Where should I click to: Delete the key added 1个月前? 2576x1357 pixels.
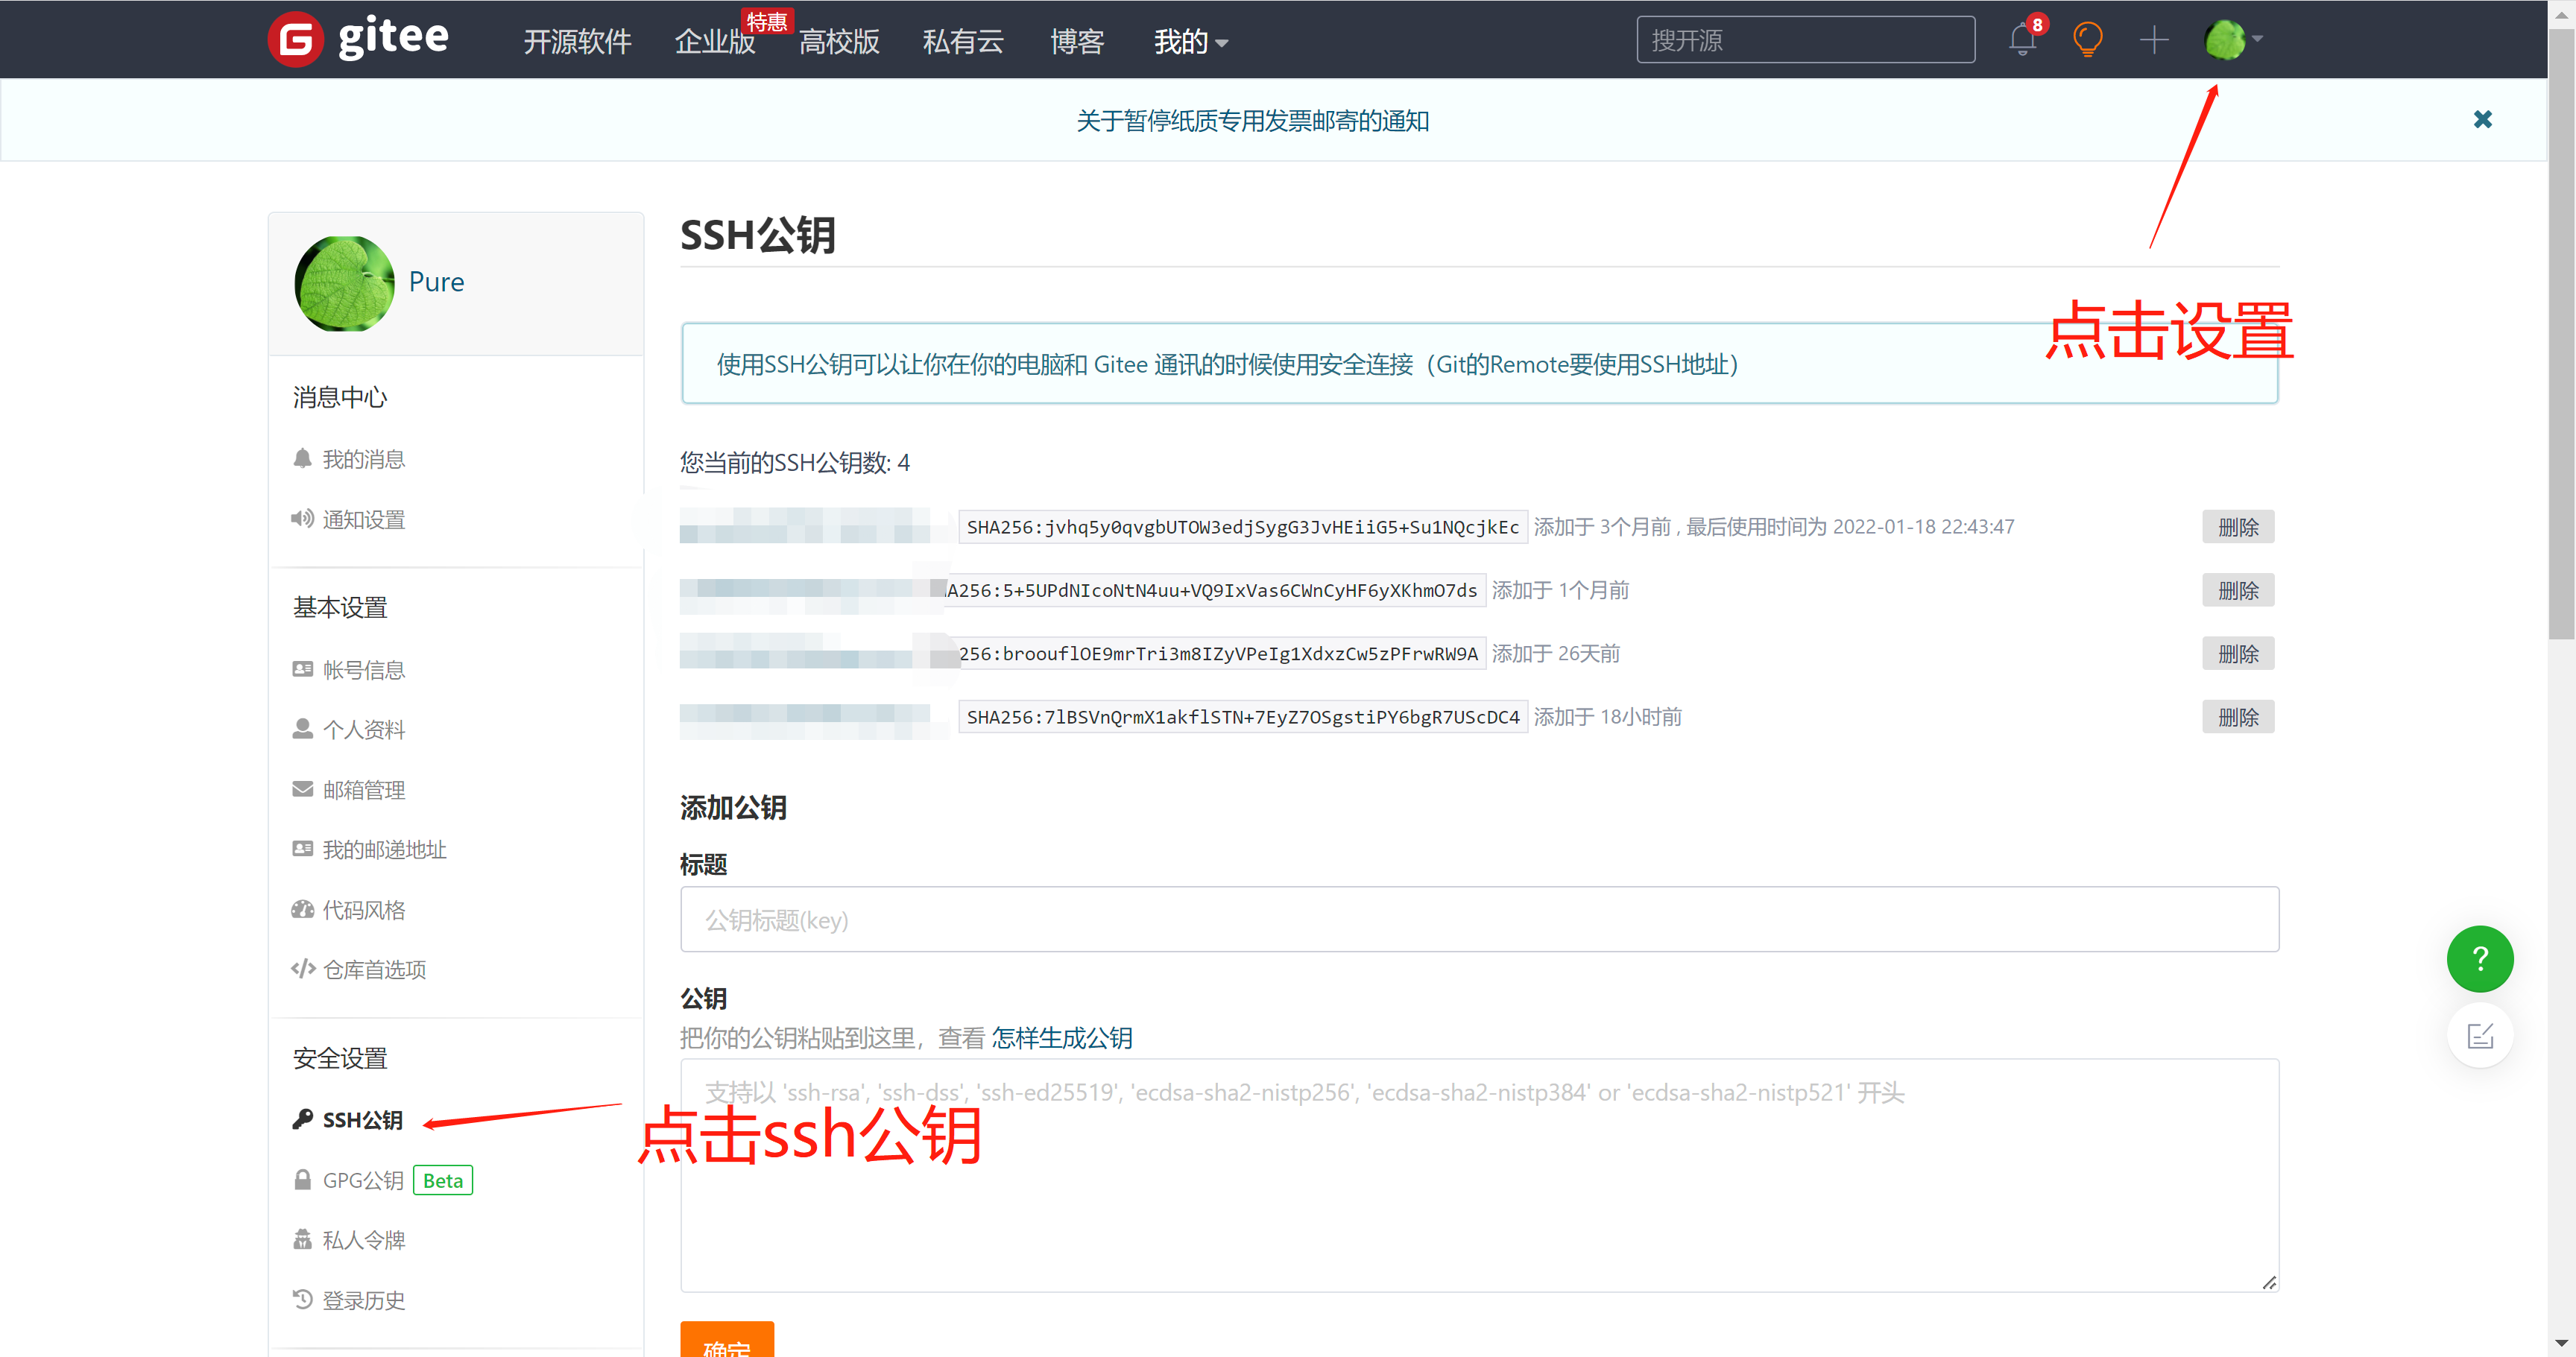click(2237, 590)
